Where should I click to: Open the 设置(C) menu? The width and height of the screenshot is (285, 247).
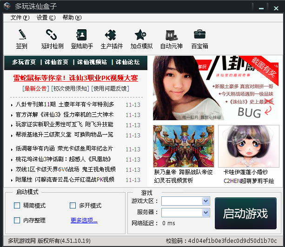46,18
